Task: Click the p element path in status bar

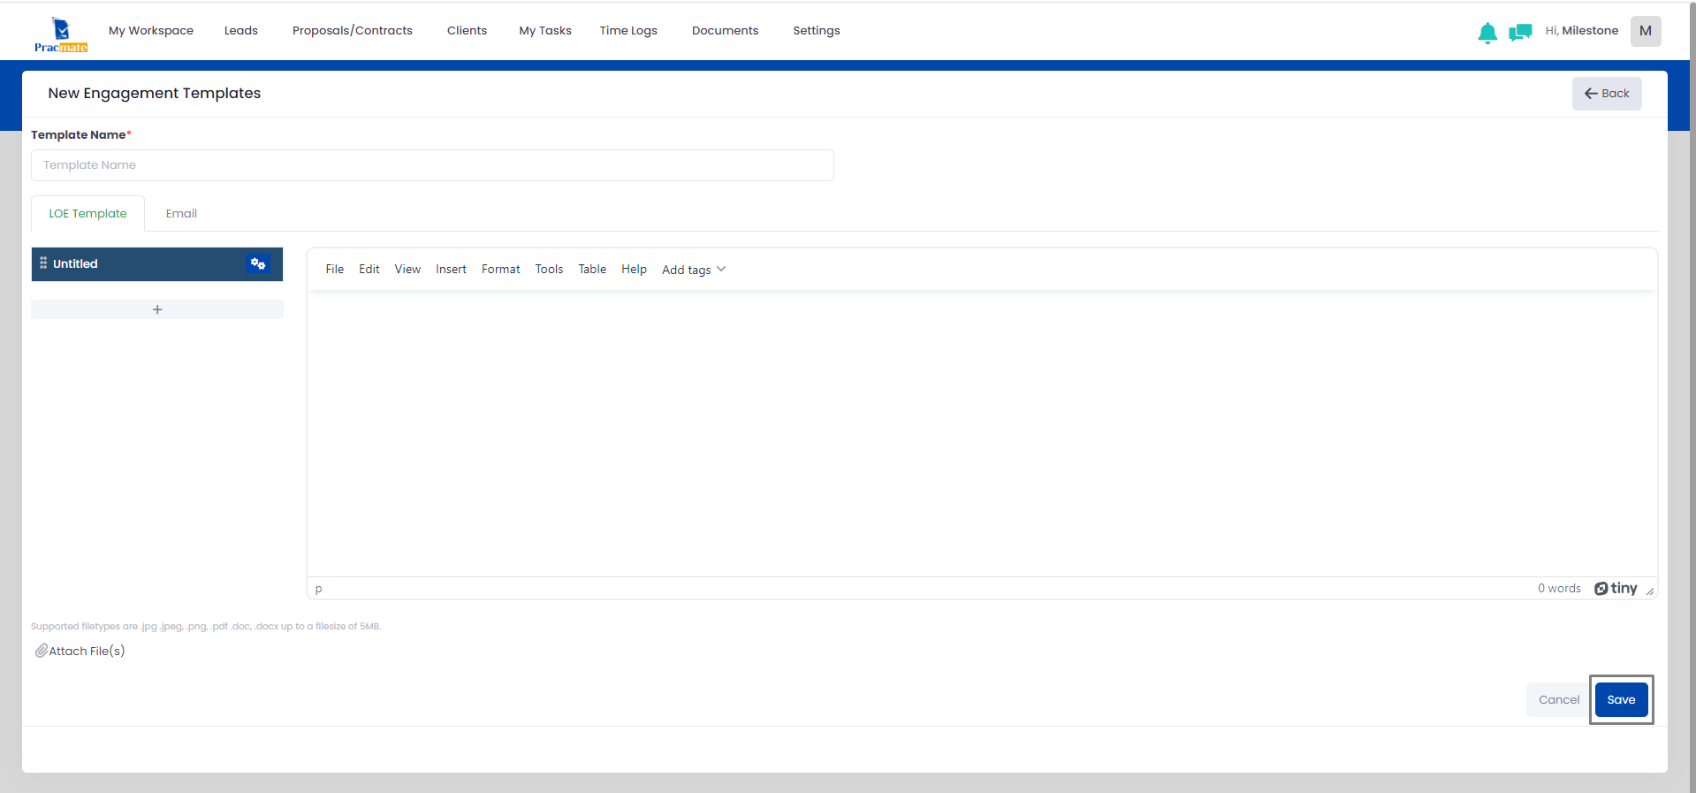Action: click(319, 589)
